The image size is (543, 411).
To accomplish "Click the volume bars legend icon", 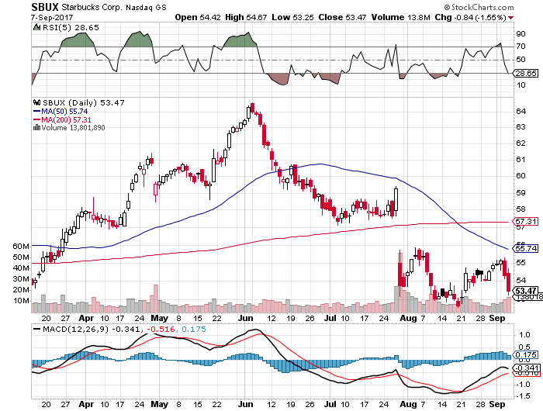I will click(36, 127).
